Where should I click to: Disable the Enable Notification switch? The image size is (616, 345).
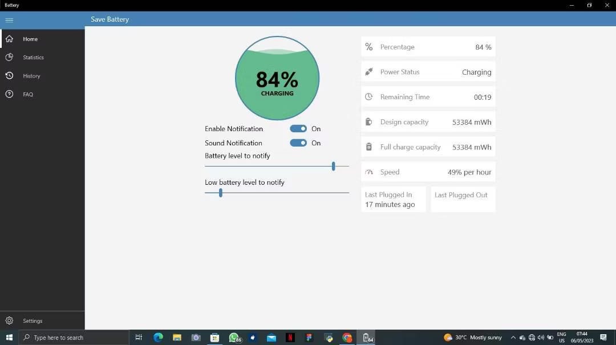(298, 128)
